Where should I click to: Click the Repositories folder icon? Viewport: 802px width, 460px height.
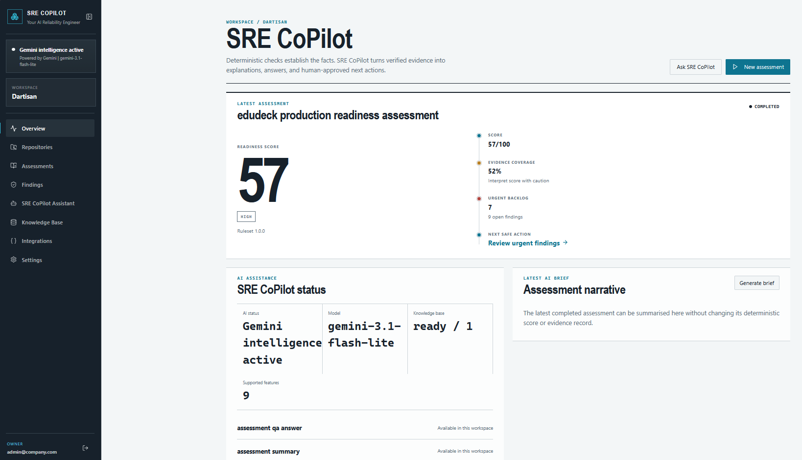pyautogui.click(x=14, y=147)
